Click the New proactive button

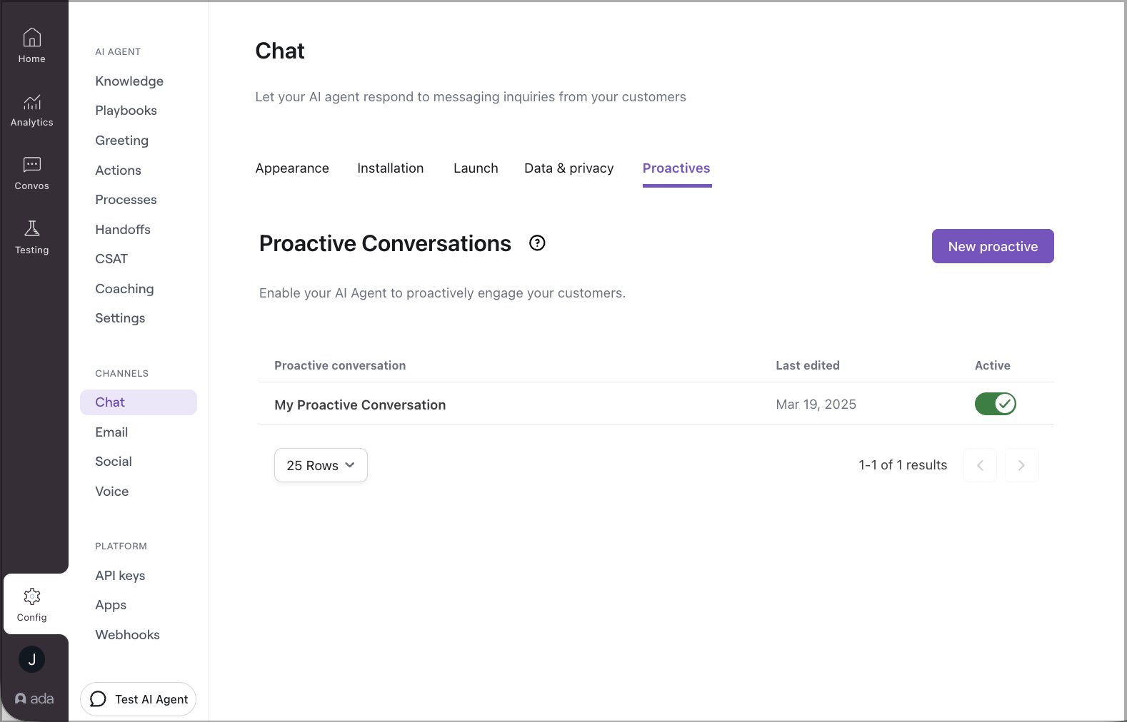click(x=992, y=245)
